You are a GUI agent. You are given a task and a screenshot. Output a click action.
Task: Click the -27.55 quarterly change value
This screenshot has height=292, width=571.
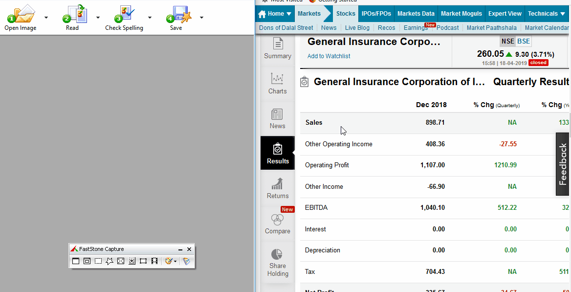507,144
